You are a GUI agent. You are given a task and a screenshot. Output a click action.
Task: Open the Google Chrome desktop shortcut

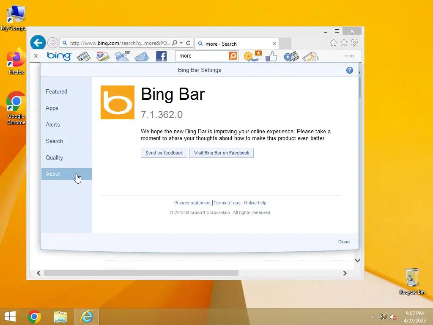point(16,108)
